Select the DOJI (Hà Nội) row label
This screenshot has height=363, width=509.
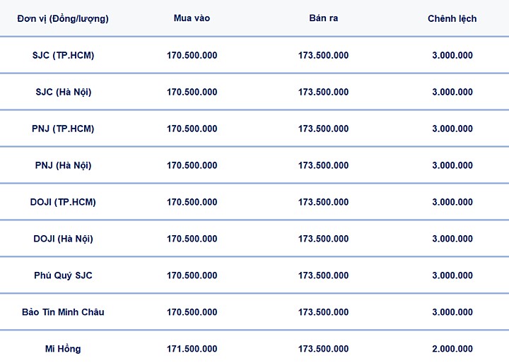click(x=63, y=239)
